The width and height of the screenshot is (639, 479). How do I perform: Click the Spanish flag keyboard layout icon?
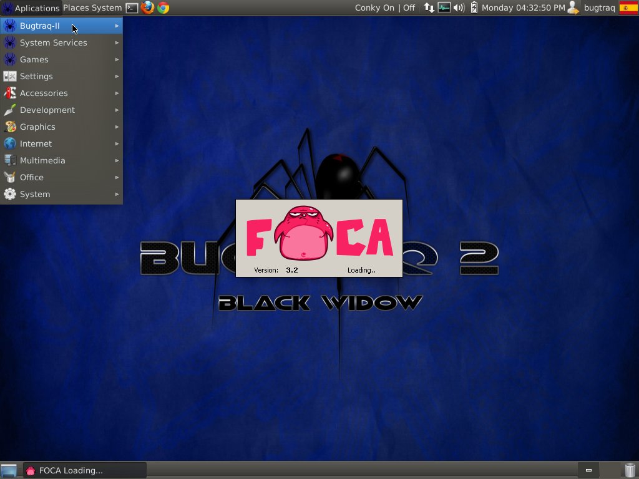(x=628, y=7)
